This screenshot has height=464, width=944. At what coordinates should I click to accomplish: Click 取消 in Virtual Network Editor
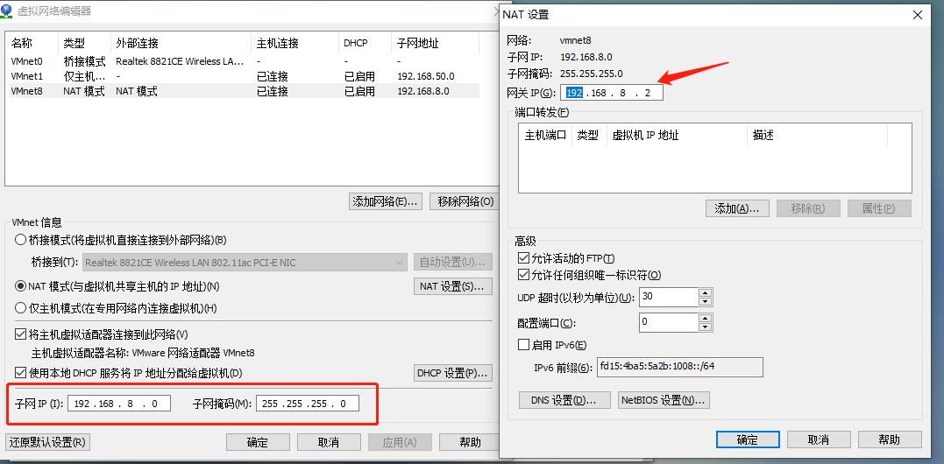tap(329, 442)
